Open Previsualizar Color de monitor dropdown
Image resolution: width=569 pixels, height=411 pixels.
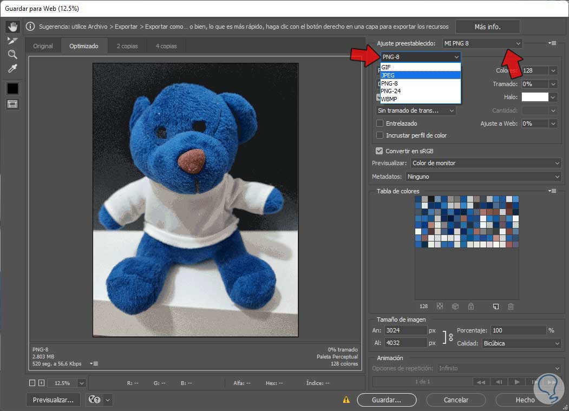[486, 163]
